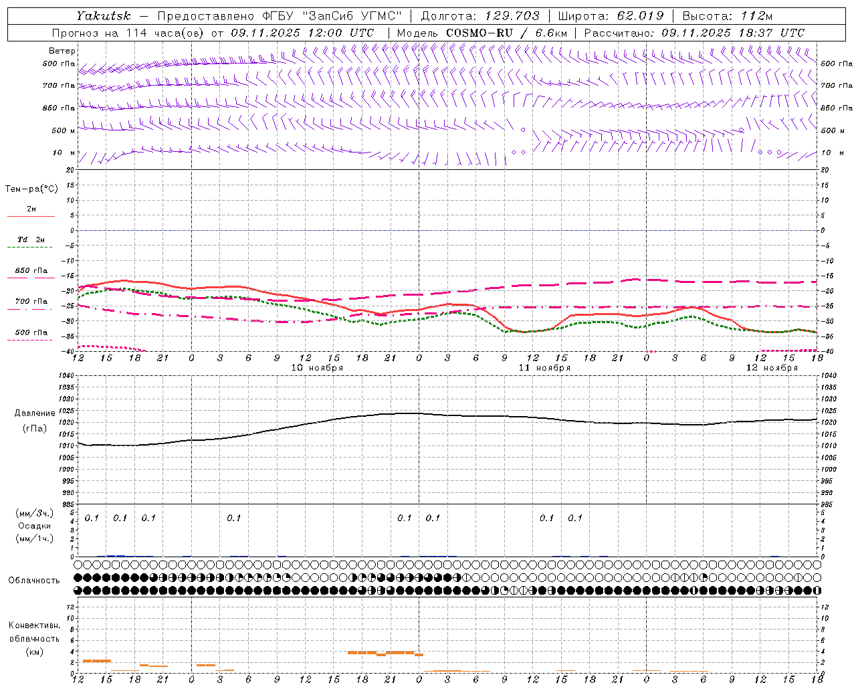
Task: Click the (мм/3ч.) precipitation unit label
Action: click(35, 514)
